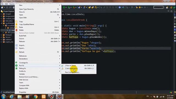Screen dimensions: 176x99
Task: Click the Java Application icon in submenu
Action: [63, 68]
